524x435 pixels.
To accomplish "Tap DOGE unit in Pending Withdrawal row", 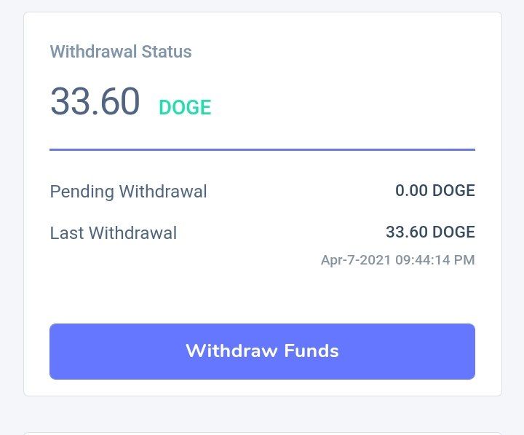I will [453, 191].
